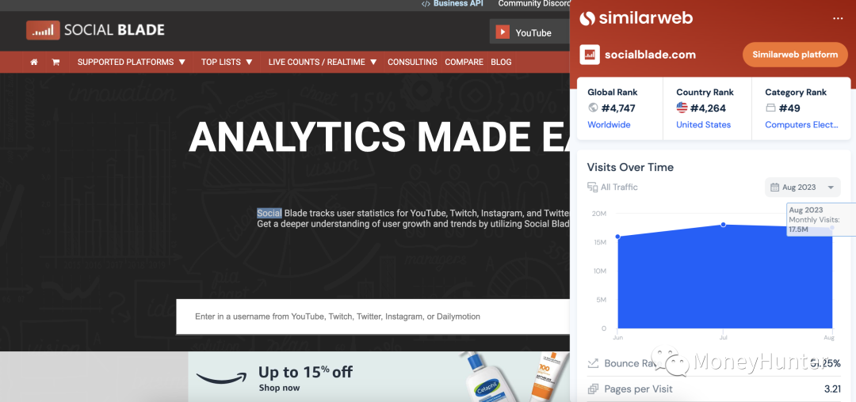
Task: Open the United States country rank link
Action: pos(703,125)
